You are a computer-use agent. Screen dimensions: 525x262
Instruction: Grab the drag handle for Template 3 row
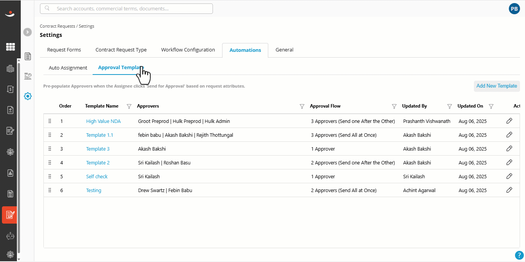50,149
